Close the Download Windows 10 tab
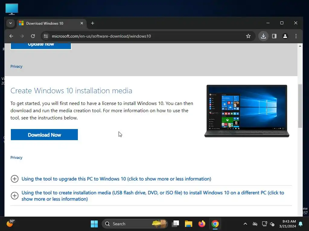The image size is (309, 231). tap(82, 23)
